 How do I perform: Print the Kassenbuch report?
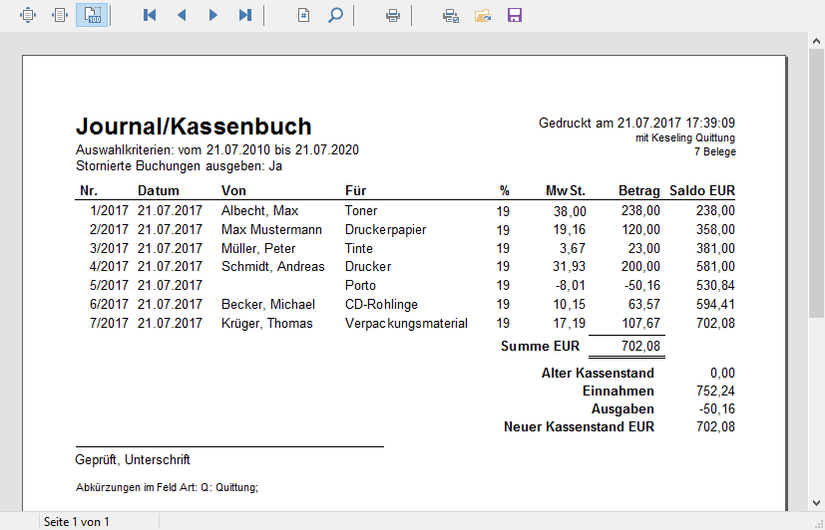[393, 15]
